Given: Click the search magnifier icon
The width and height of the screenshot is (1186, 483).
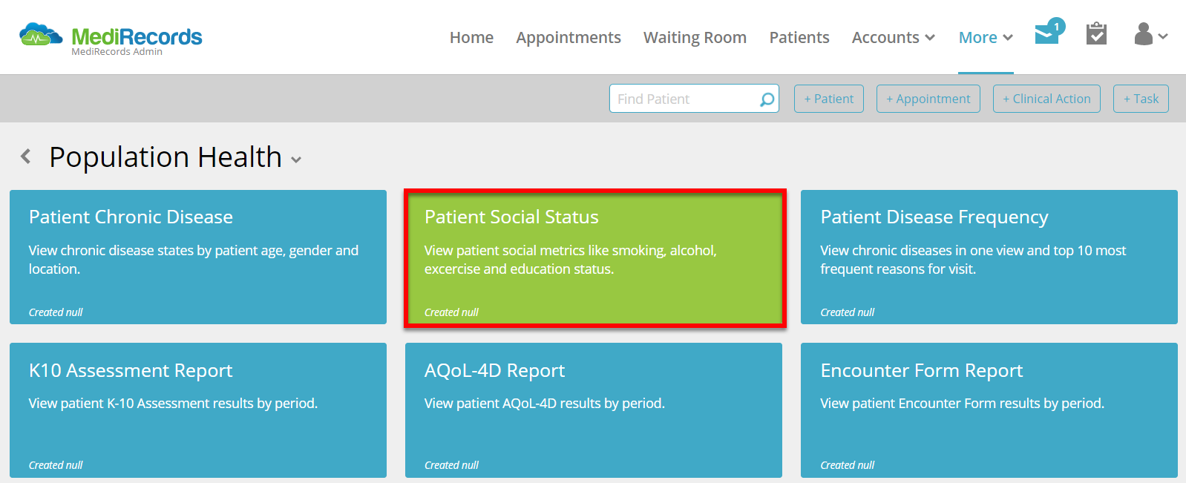Looking at the screenshot, I should [x=767, y=99].
